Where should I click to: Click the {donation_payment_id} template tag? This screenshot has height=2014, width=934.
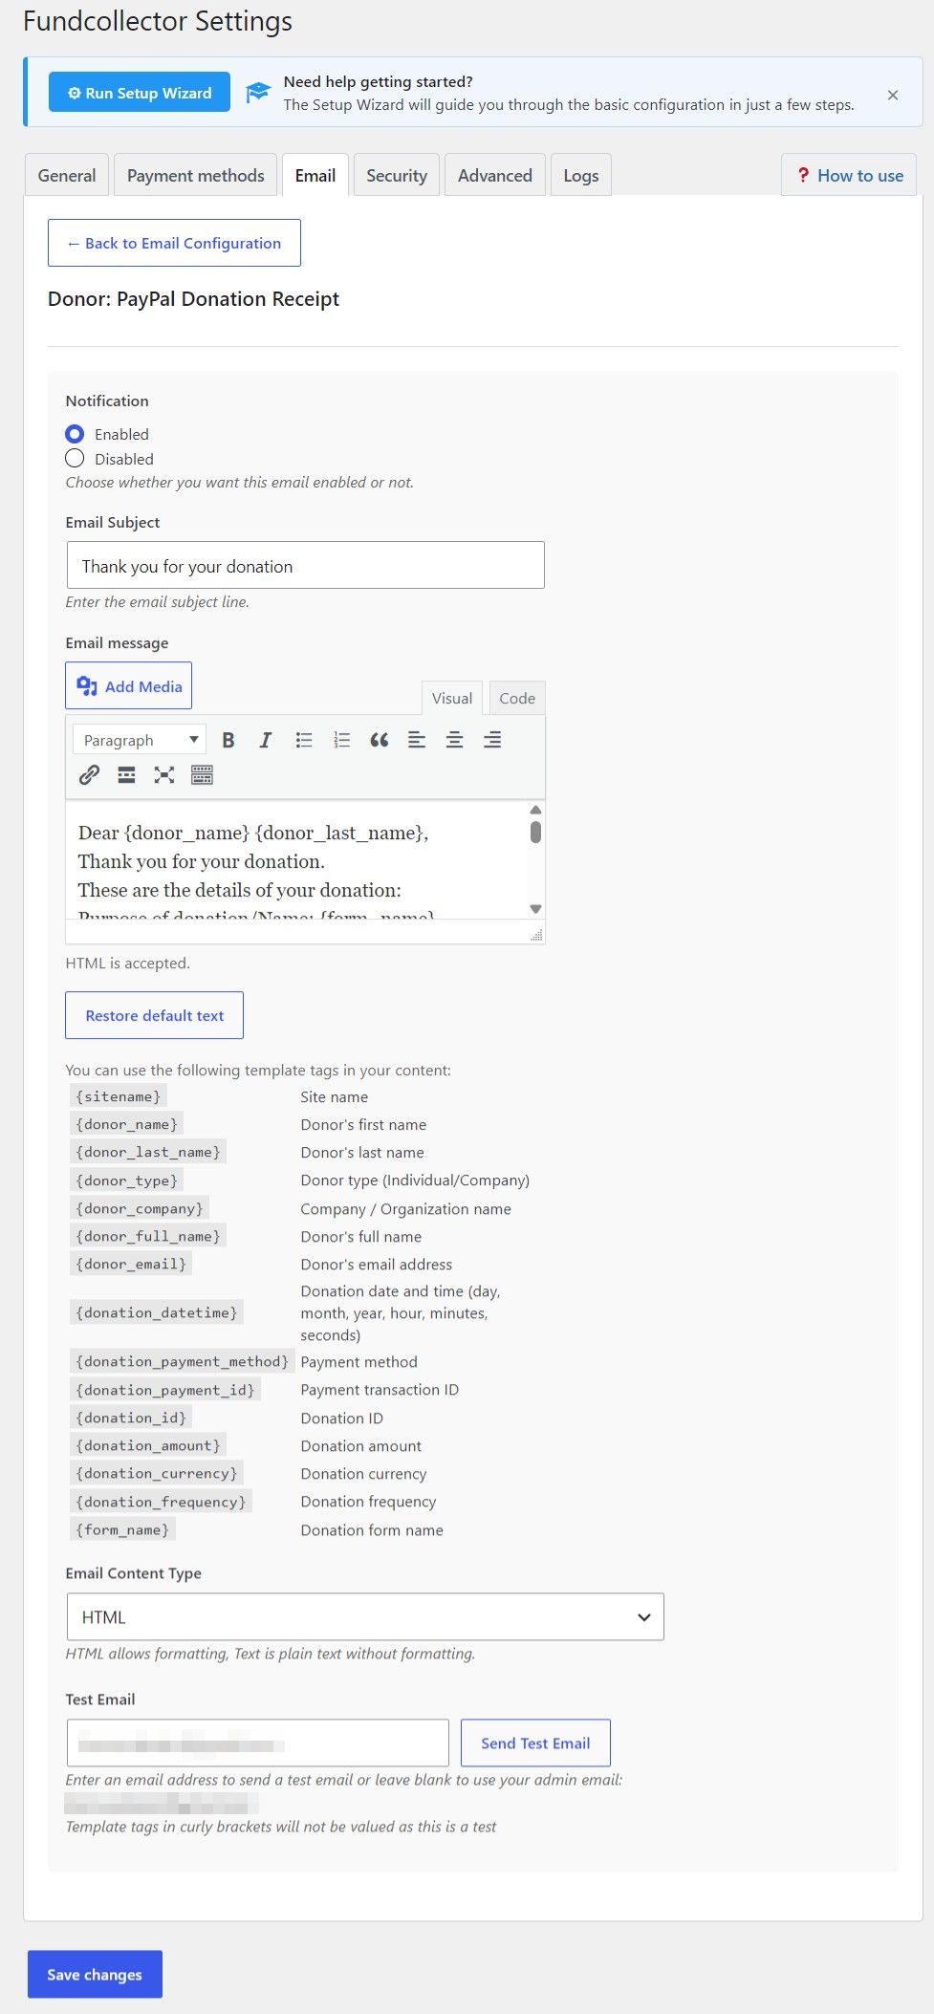pos(165,1390)
